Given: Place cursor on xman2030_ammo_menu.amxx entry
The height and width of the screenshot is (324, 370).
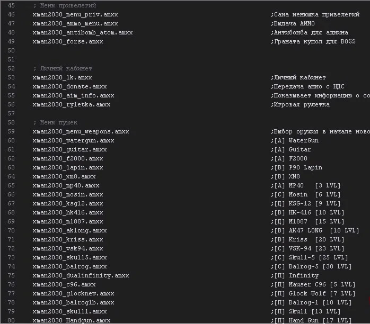Looking at the screenshot, I should 75,23.
